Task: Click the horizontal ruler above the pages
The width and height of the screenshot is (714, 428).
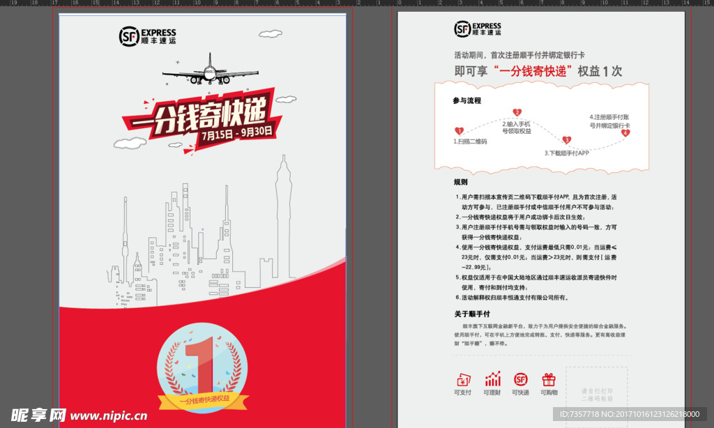Action: (x=357, y=3)
